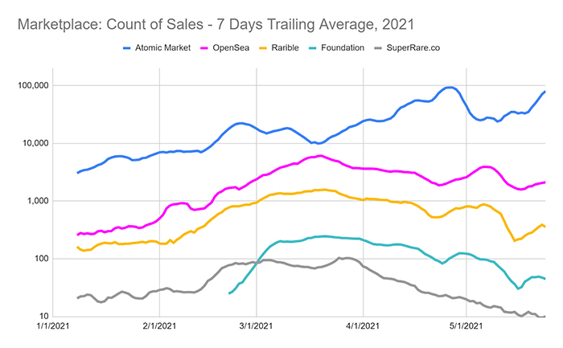Click the 3/1/2021 x-axis date label
The width and height of the screenshot is (563, 348).
[x=256, y=325]
